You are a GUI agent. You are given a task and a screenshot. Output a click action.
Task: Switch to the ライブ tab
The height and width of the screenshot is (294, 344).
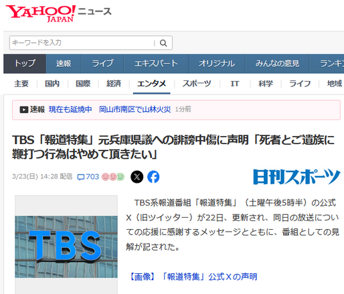(102, 64)
